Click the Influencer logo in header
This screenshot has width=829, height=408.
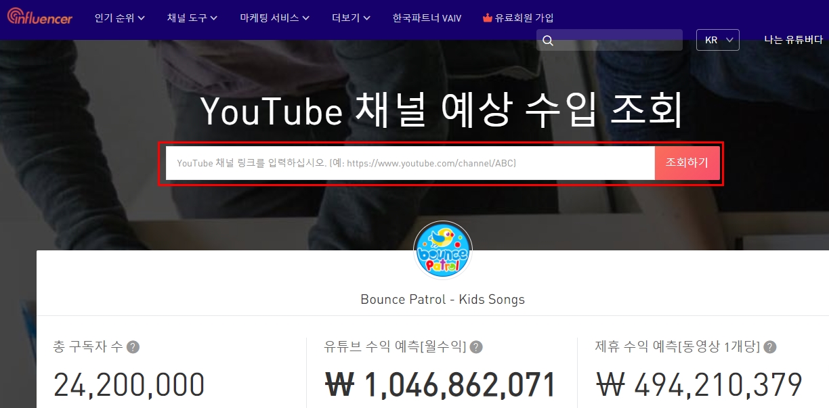pos(40,18)
